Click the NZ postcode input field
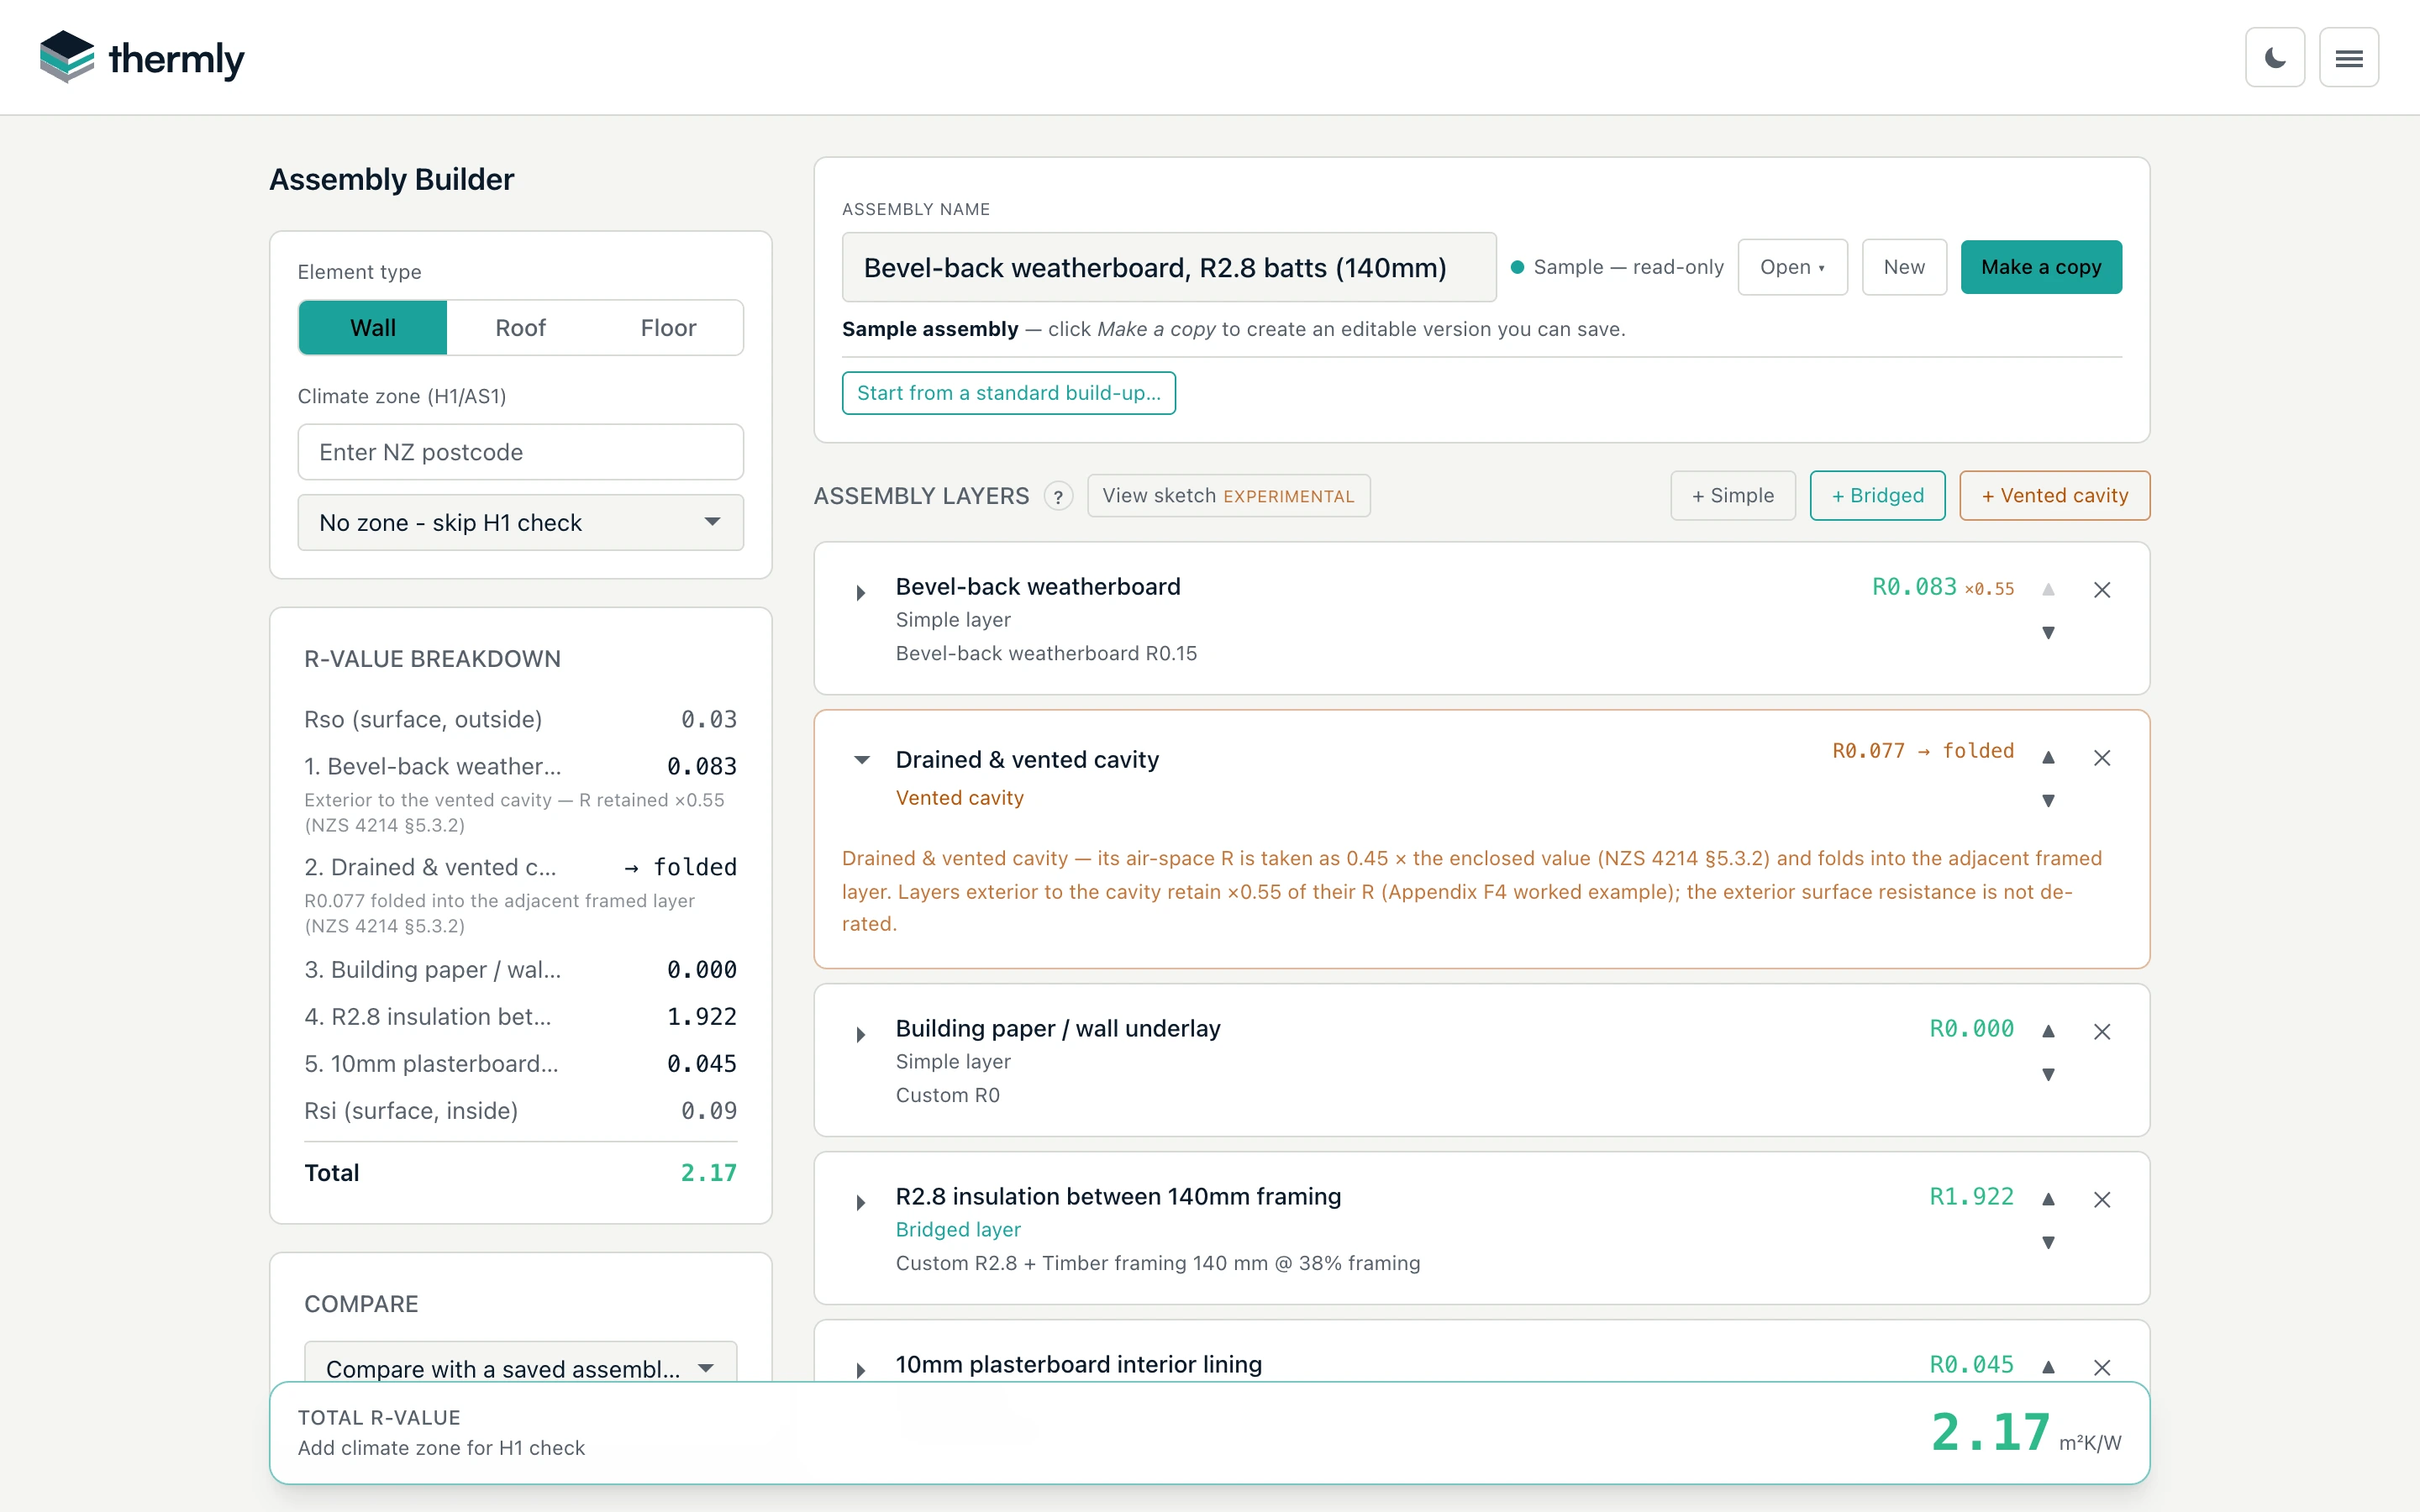This screenshot has height=1512, width=2420. point(520,452)
